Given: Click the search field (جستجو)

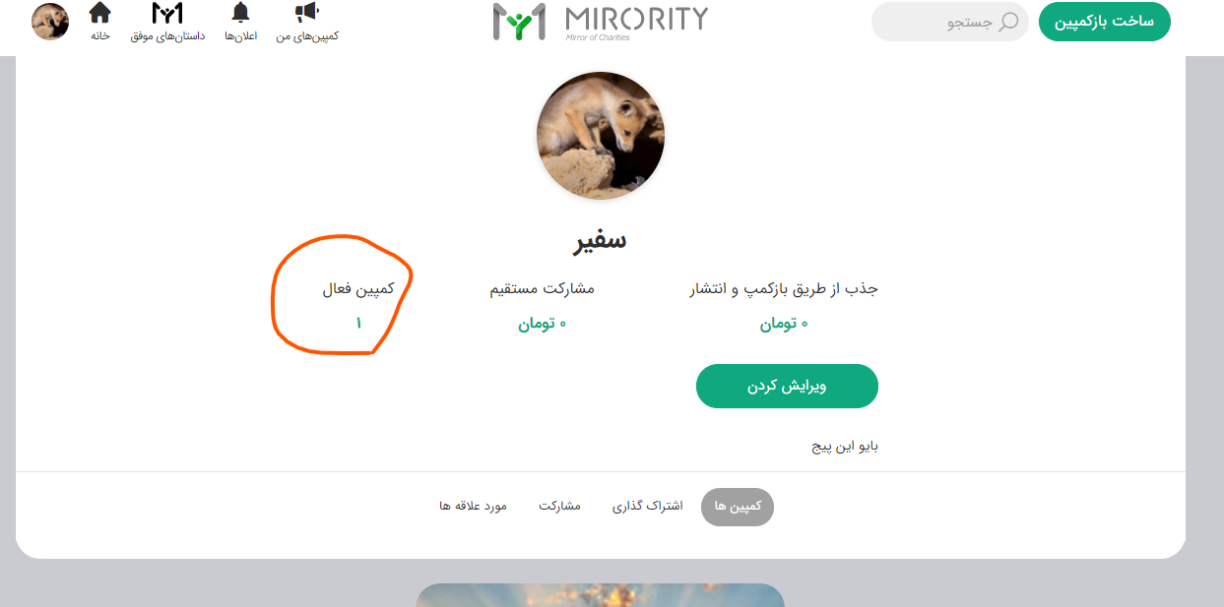Looking at the screenshot, I should coord(950,22).
